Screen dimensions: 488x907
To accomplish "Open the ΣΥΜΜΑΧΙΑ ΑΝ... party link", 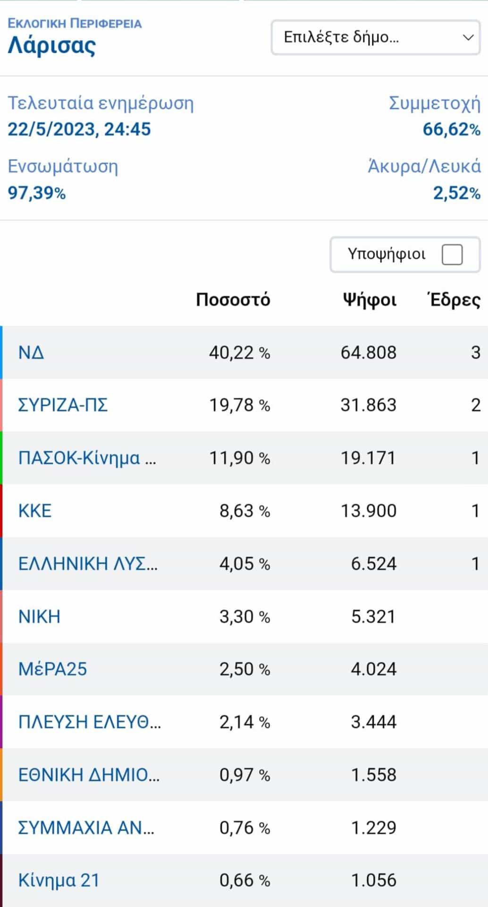I will click(86, 828).
